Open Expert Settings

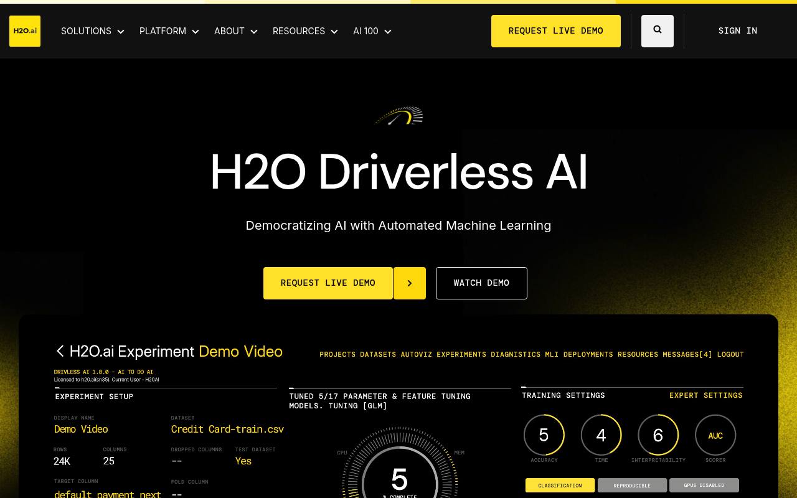[x=706, y=395]
